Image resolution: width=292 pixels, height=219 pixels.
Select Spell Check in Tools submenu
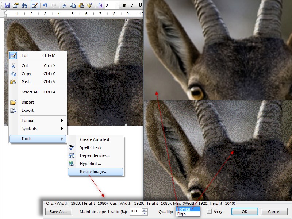(95, 147)
